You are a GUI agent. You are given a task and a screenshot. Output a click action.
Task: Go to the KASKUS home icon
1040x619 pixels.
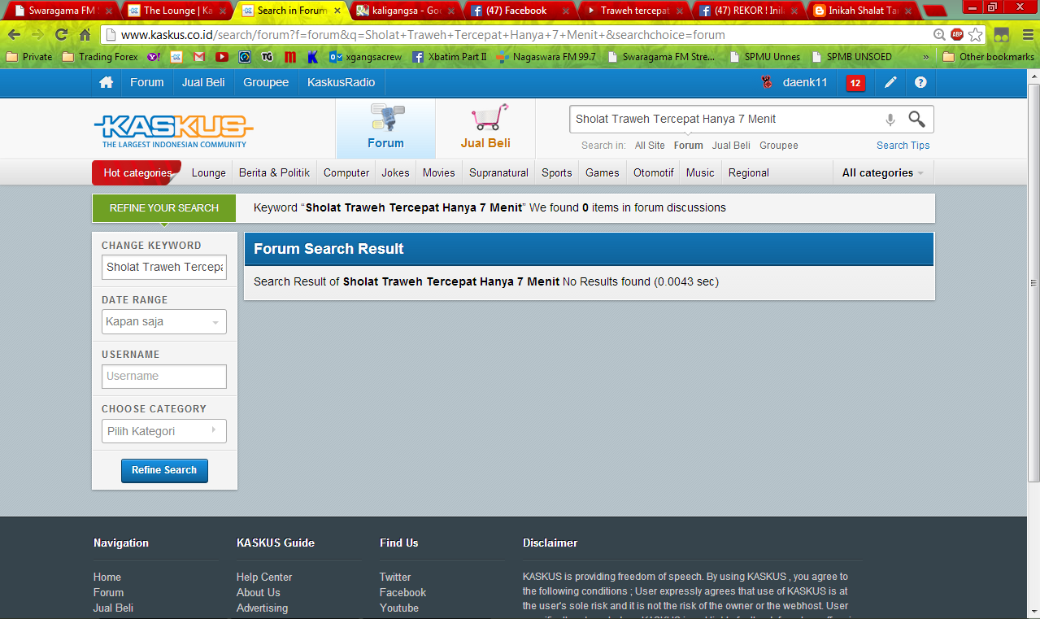pos(106,83)
